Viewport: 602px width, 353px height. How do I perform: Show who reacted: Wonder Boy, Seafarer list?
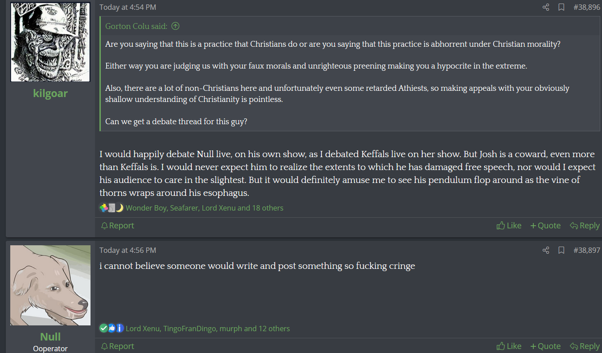point(204,208)
